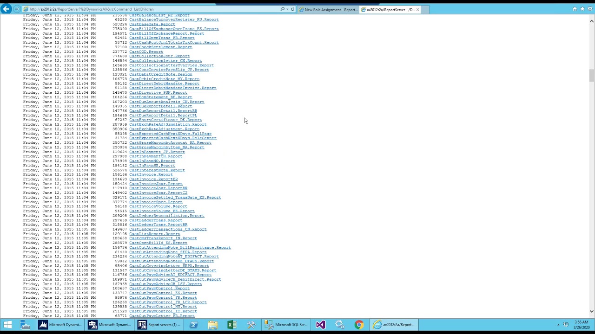Open a new blank browser tab

(x=425, y=9)
